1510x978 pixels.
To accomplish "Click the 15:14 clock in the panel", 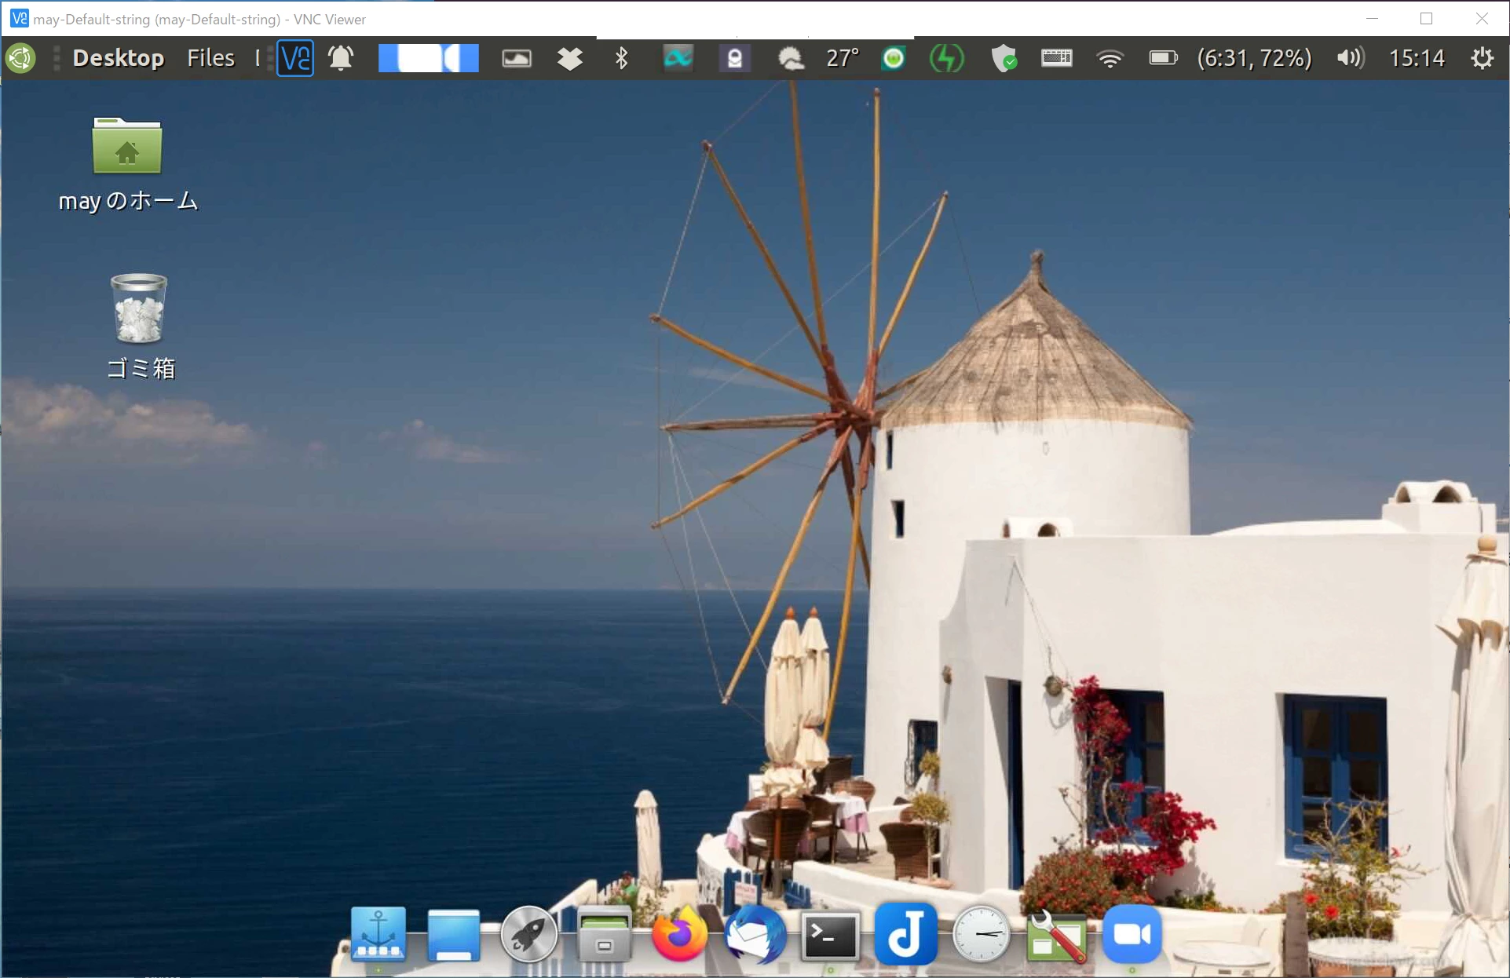I will coord(1417,58).
